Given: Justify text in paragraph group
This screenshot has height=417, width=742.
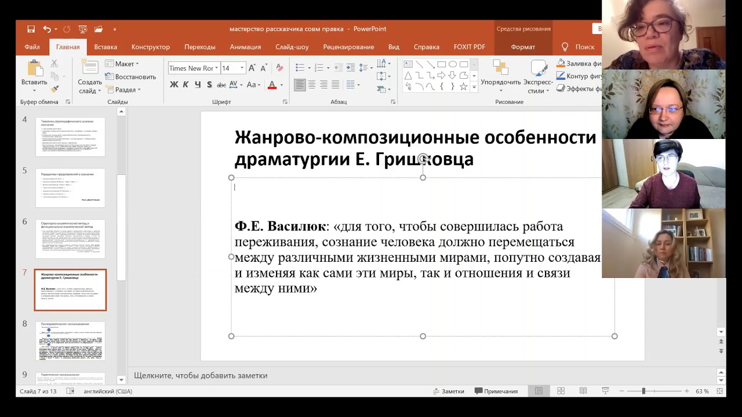Looking at the screenshot, I should pyautogui.click(x=336, y=85).
